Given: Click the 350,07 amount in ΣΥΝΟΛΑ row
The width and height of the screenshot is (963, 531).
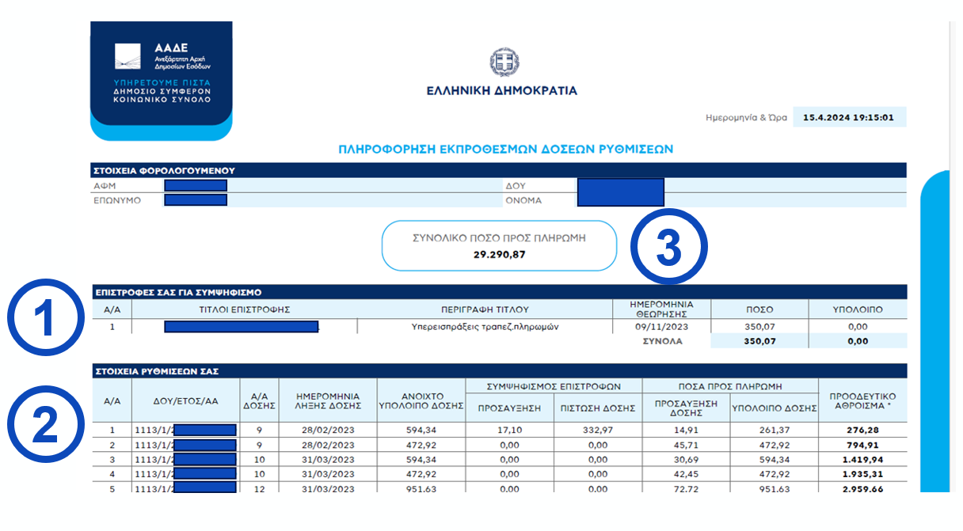Looking at the screenshot, I should coord(759,341).
